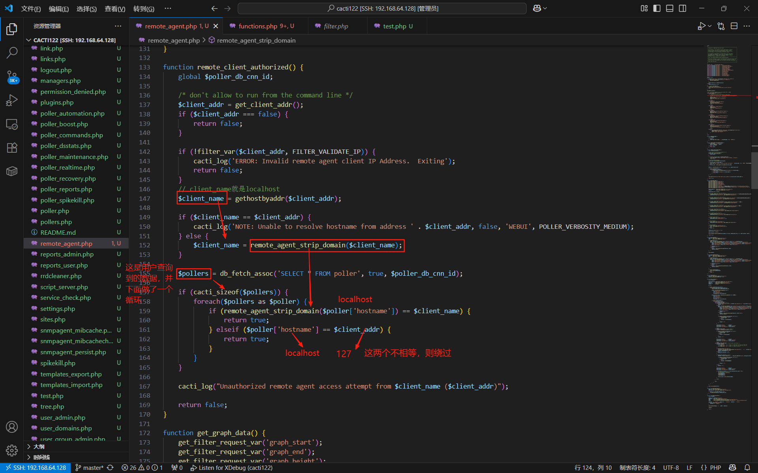Open 查看(V) menu
758x473 pixels.
115,9
